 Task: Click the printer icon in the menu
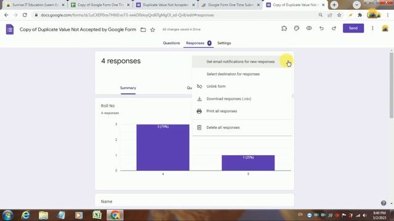click(x=199, y=111)
